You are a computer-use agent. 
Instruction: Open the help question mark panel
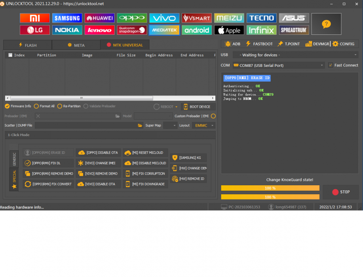[327, 24]
